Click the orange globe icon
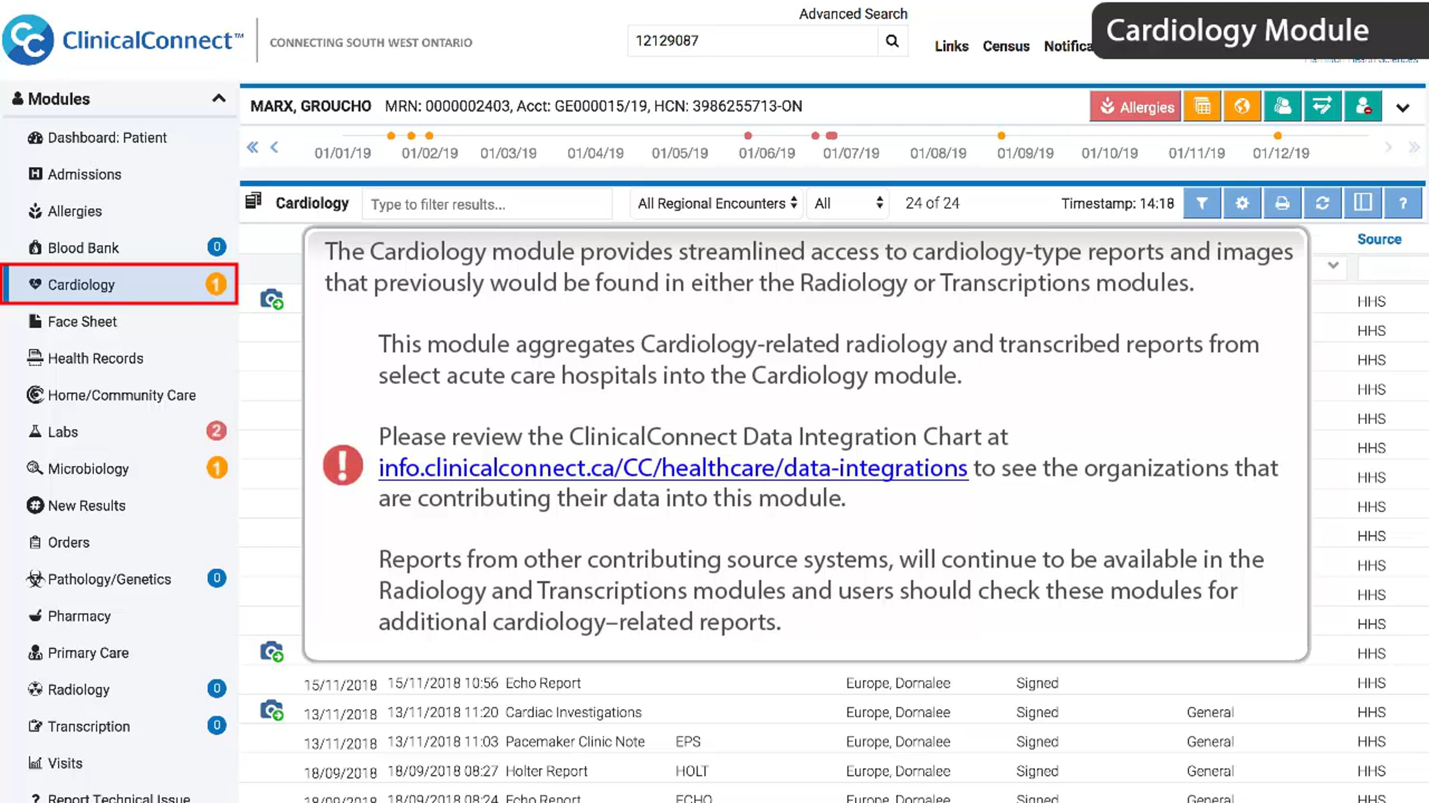This screenshot has width=1429, height=803. point(1242,106)
